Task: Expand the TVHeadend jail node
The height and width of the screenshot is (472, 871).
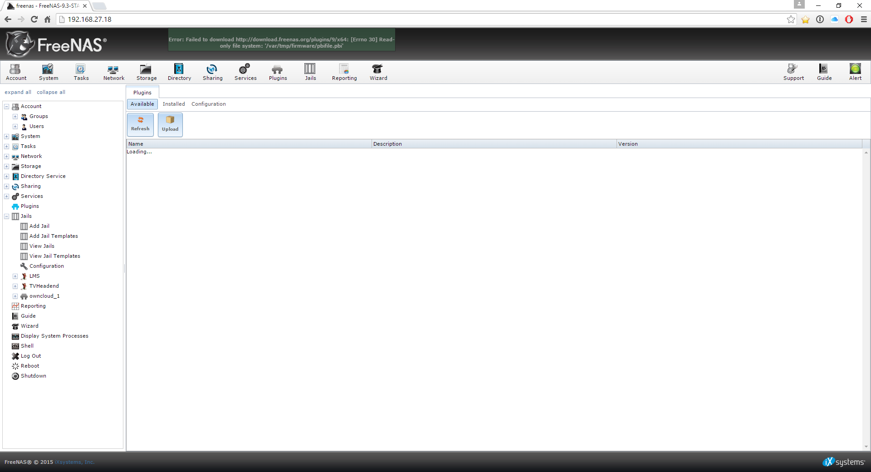Action: coord(15,286)
